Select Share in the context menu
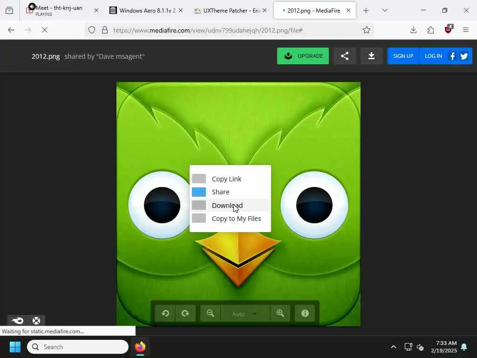The image size is (477, 358). (230, 192)
